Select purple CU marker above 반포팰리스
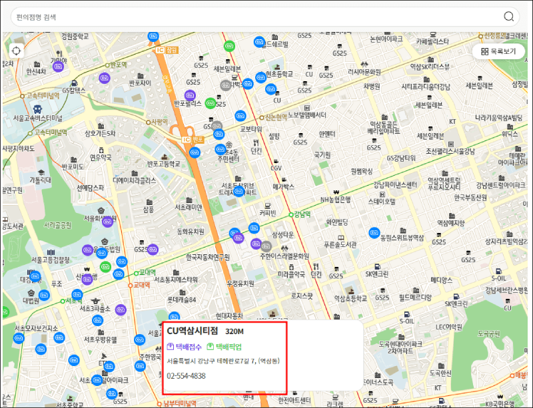The height and width of the screenshot is (408, 533). pyautogui.click(x=190, y=95)
